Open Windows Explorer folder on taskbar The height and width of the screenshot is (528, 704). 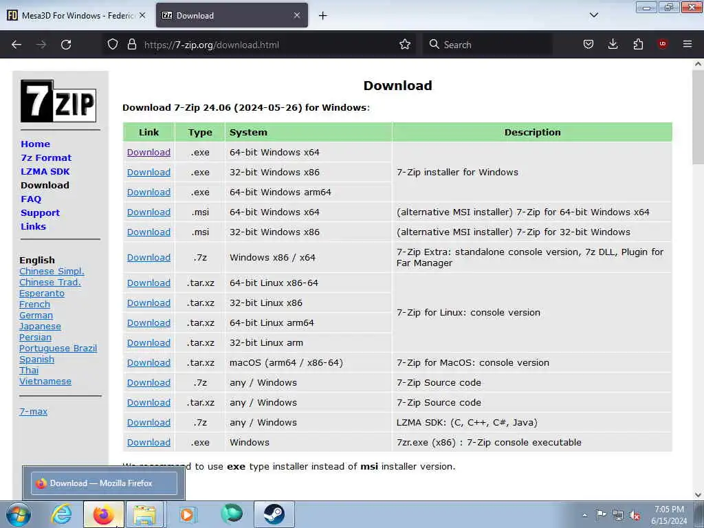pyautogui.click(x=144, y=514)
